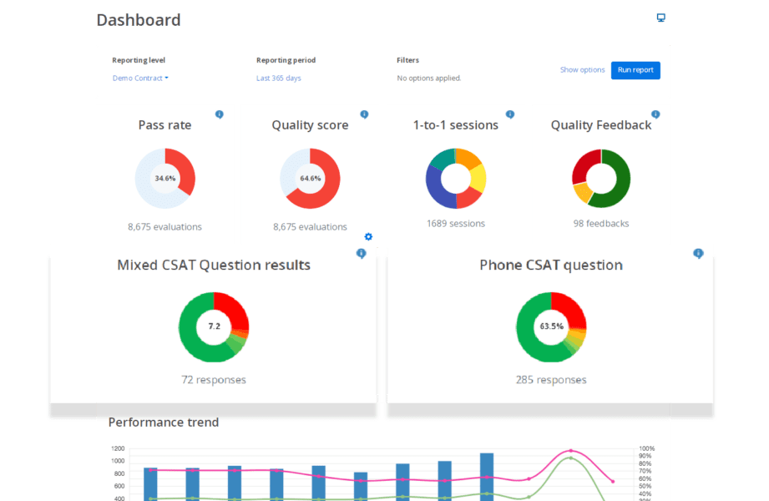Open the Mixed CSAT Question results info icon
Screen dimensions: 769x501
[x=362, y=254]
